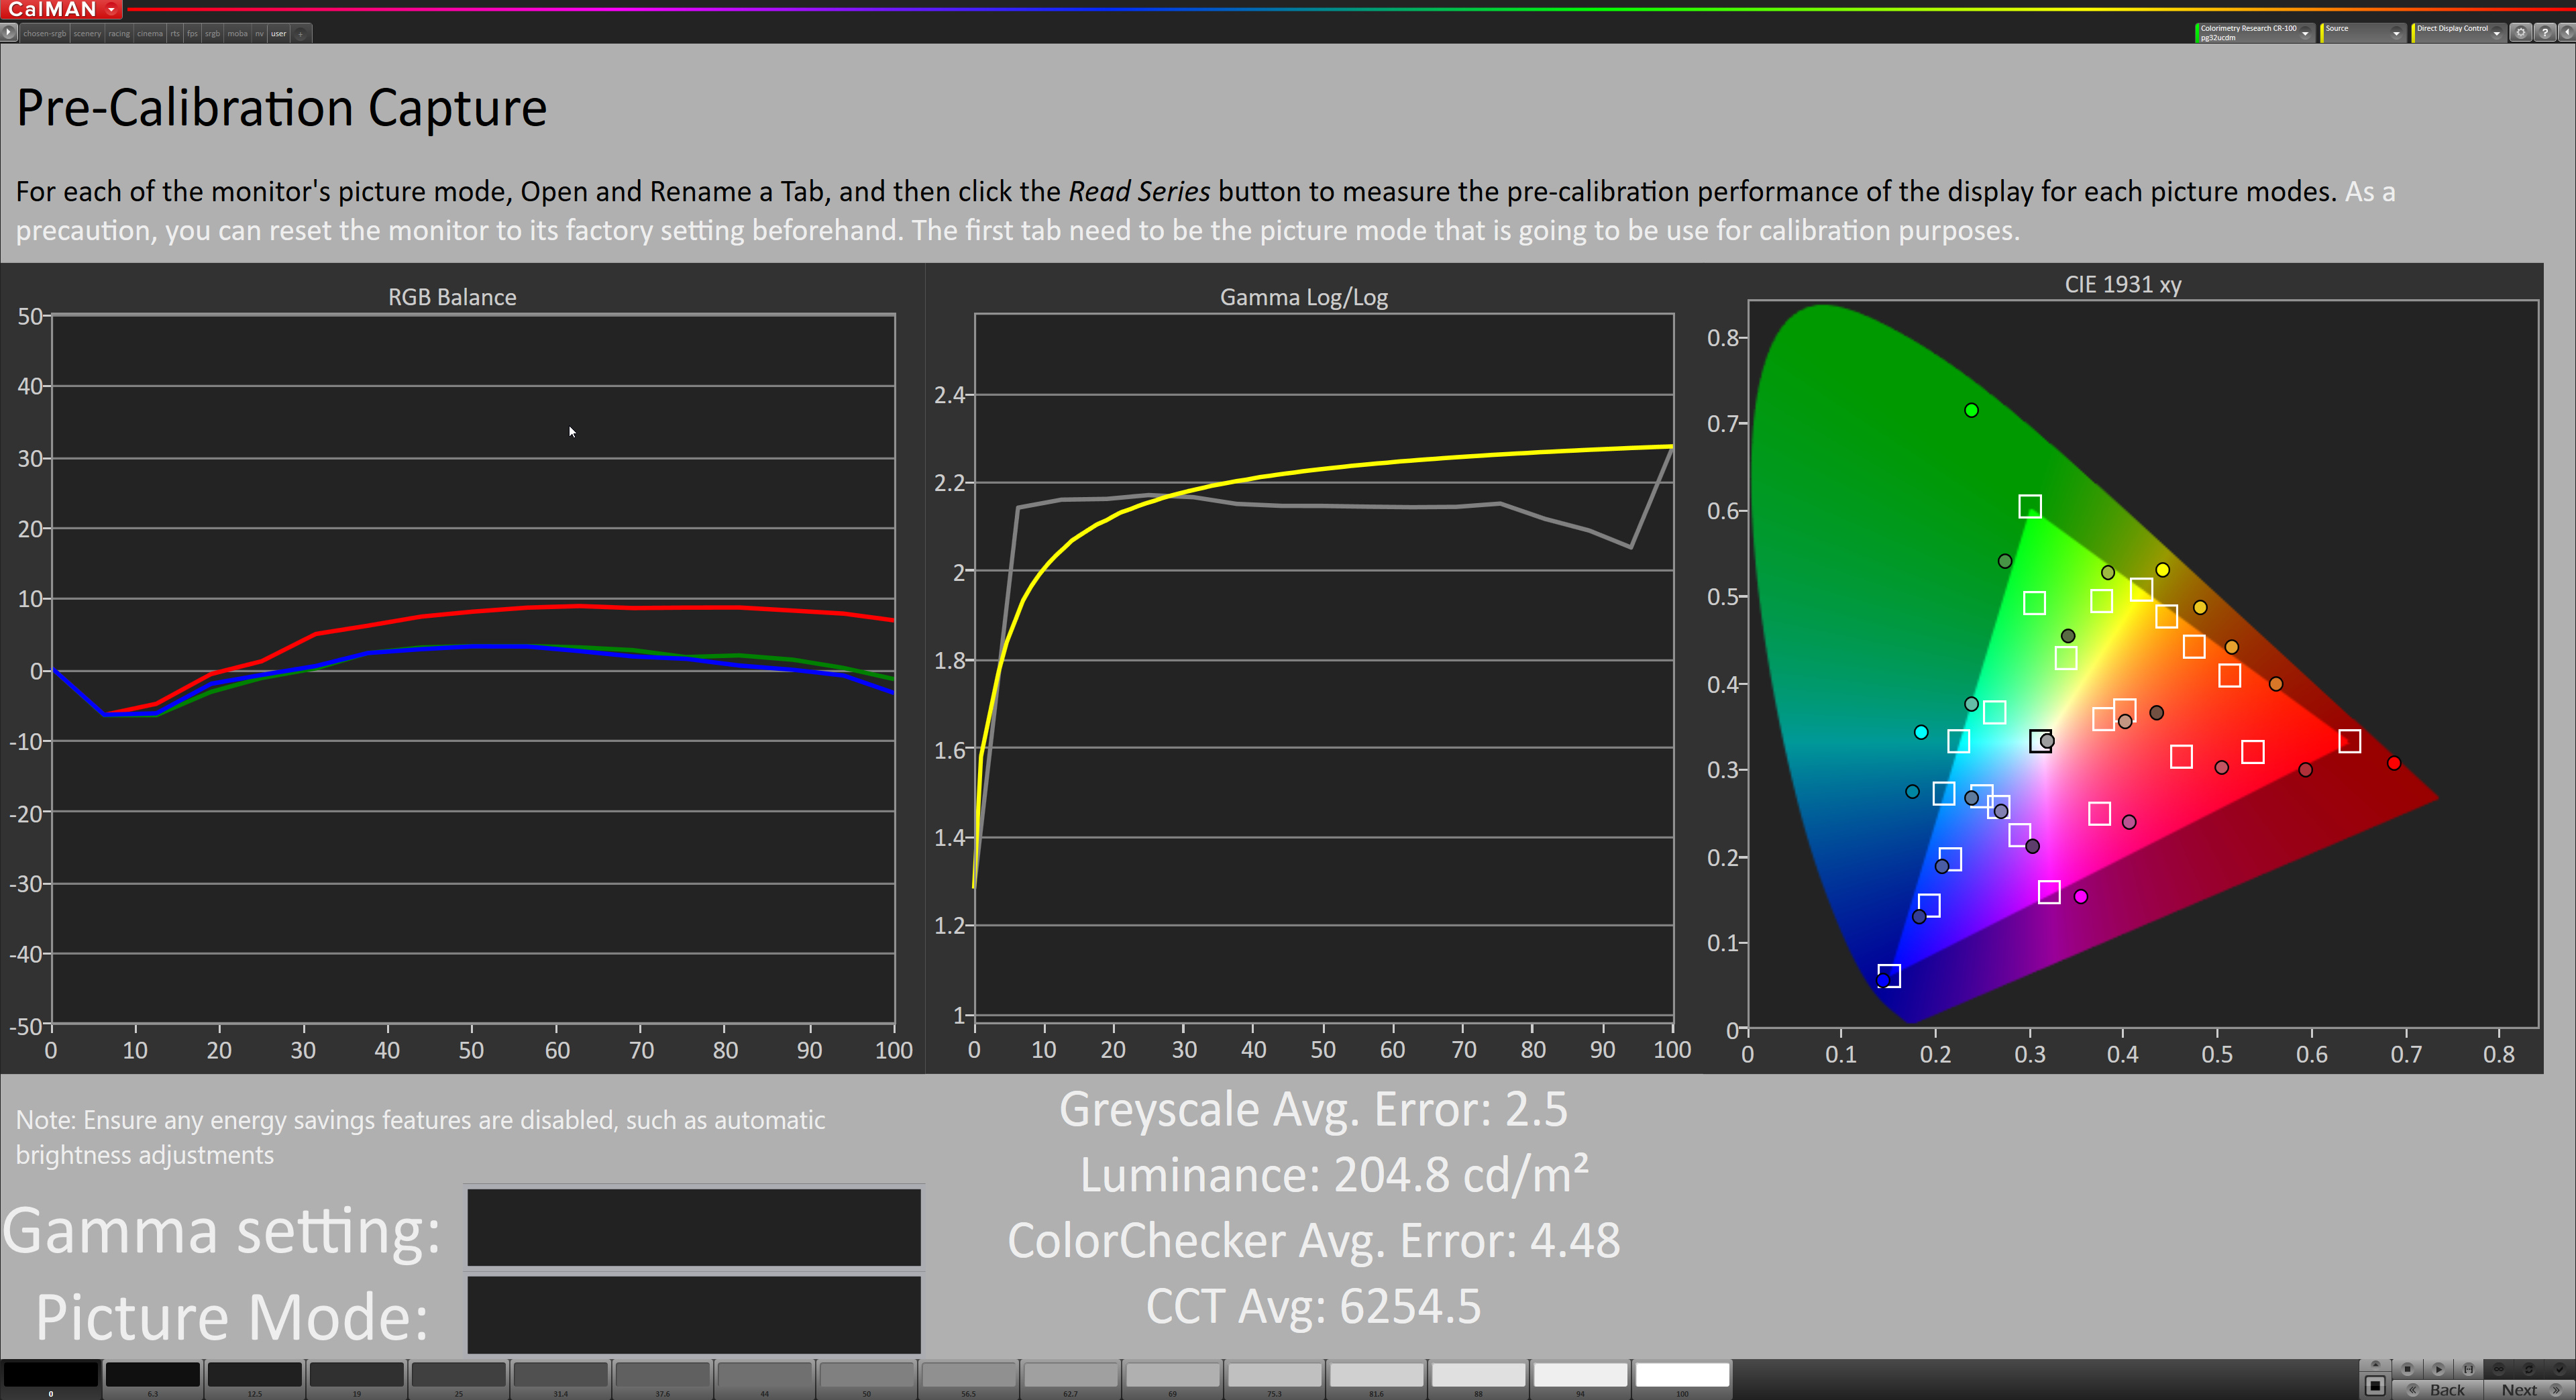Add a new tab with plus icon
This screenshot has width=2576, height=1400.
[x=300, y=34]
